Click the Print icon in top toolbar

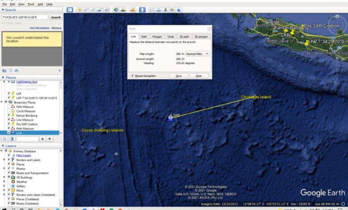159,10
